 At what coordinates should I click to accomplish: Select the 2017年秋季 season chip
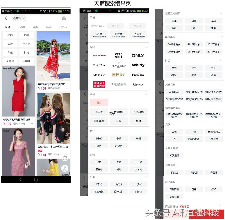(x=194, y=44)
